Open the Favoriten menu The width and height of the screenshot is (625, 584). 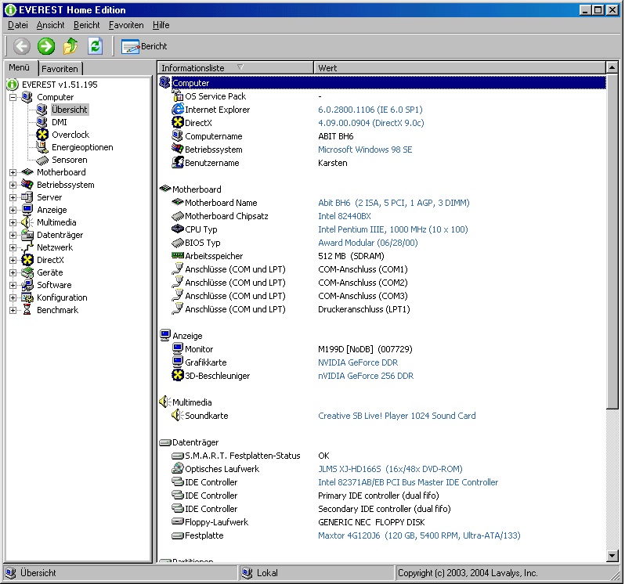126,25
